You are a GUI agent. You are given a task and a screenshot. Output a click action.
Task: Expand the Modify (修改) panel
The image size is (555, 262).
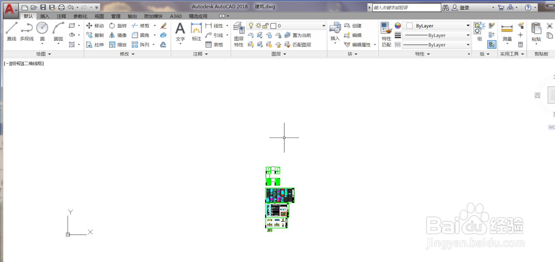[127, 54]
